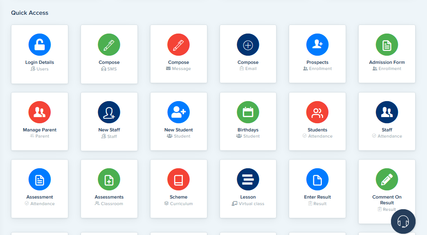
Task: Open the Prospects add-person icon
Action: coord(317,45)
